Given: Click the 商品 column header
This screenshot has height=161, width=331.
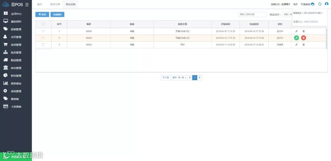Looking at the screenshot, I should point(132,24).
